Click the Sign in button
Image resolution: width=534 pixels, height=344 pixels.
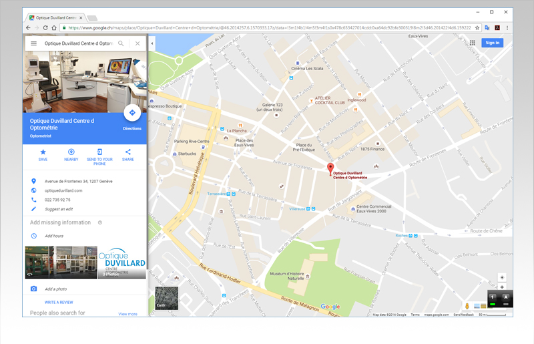(493, 43)
